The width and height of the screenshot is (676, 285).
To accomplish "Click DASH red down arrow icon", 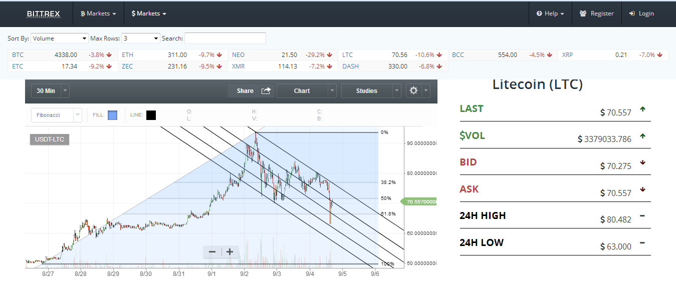I will [x=439, y=66].
